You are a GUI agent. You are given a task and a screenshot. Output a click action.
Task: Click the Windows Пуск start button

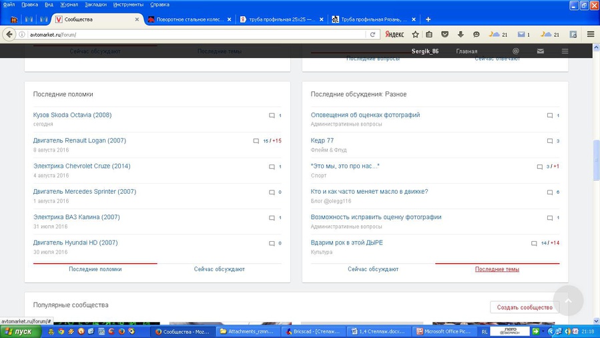tap(21, 331)
